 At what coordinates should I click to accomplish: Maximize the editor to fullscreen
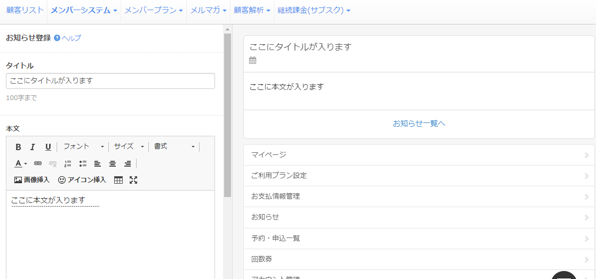tap(133, 180)
